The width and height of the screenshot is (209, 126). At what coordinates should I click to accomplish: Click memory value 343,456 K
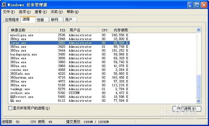120,77
